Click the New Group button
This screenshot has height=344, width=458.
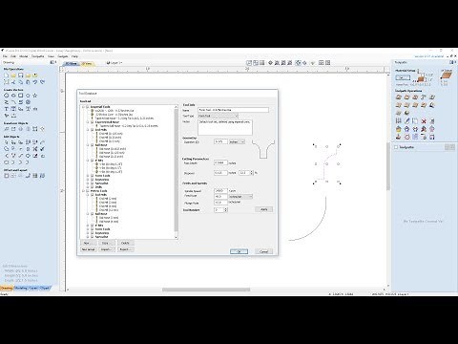[x=88, y=249]
